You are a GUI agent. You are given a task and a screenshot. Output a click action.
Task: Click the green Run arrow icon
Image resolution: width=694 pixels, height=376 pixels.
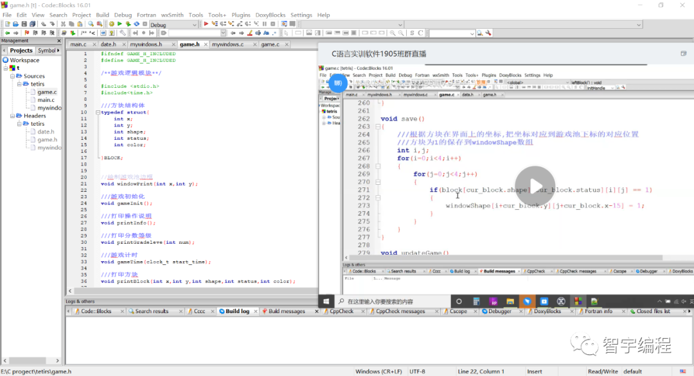tap(120, 24)
